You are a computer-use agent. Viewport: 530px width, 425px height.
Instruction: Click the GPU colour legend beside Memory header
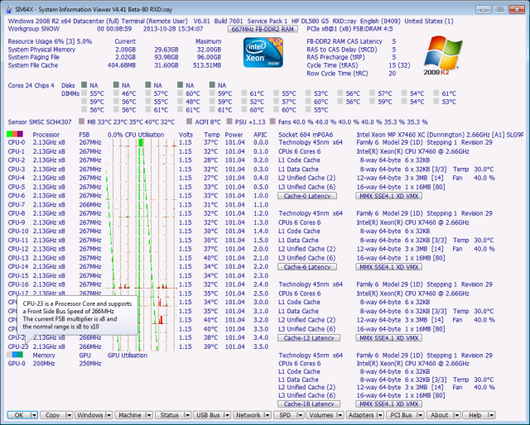pyautogui.click(x=15, y=355)
